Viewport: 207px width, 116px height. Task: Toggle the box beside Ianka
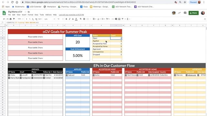(x=93, y=75)
